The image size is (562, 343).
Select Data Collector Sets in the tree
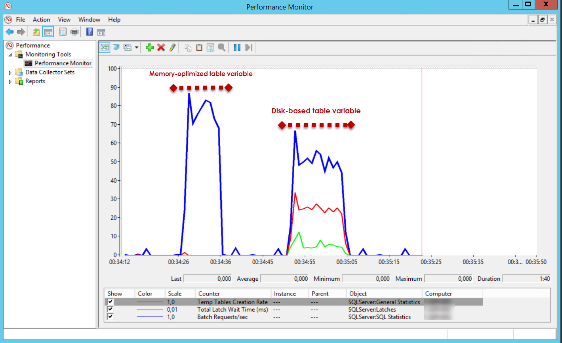coord(50,72)
